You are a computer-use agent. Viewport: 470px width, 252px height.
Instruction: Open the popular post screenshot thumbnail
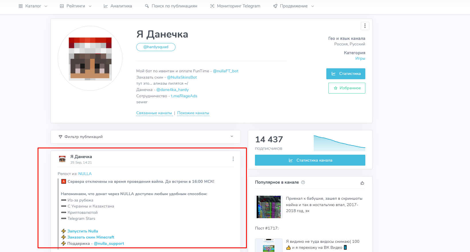tap(269, 207)
